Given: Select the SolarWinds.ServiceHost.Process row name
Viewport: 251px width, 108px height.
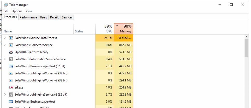Looking at the screenshot, I should [36, 38].
